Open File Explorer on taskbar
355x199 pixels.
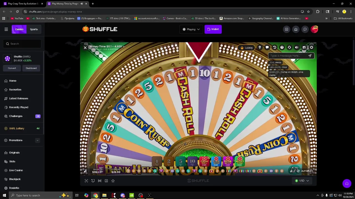point(104,195)
